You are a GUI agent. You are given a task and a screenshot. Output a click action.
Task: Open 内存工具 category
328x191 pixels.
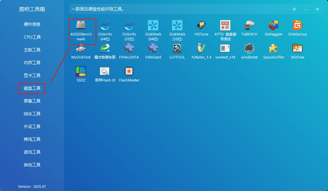32,63
